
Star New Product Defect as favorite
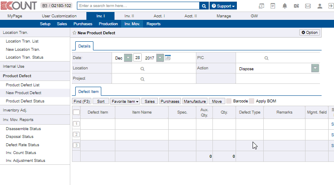click(74, 33)
